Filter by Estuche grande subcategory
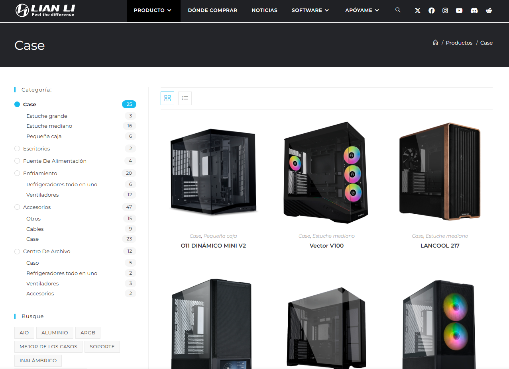 47,116
